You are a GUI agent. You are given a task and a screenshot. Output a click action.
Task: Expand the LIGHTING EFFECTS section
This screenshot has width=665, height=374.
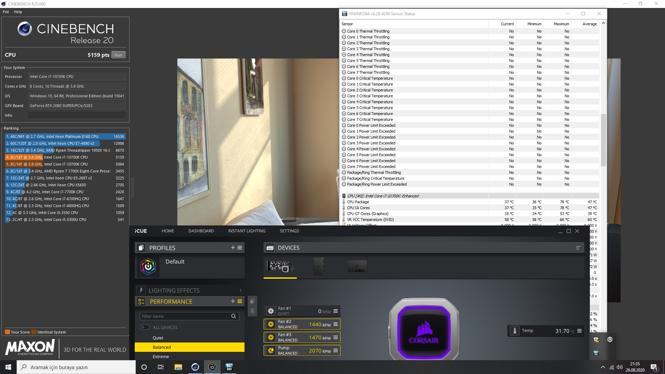click(189, 290)
